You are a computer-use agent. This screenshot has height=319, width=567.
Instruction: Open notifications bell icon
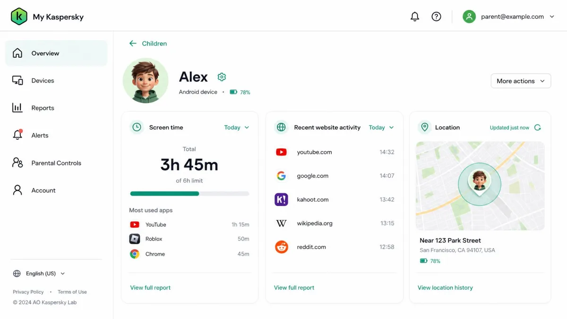tap(415, 17)
